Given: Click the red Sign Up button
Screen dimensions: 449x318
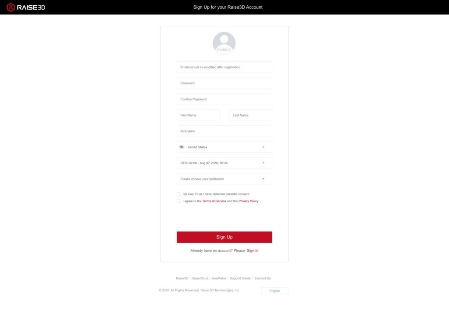Looking at the screenshot, I should 224,237.
